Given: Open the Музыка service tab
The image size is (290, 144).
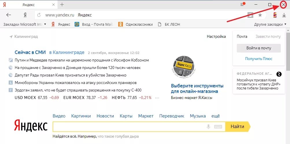Looking at the screenshot, I should (198, 116).
